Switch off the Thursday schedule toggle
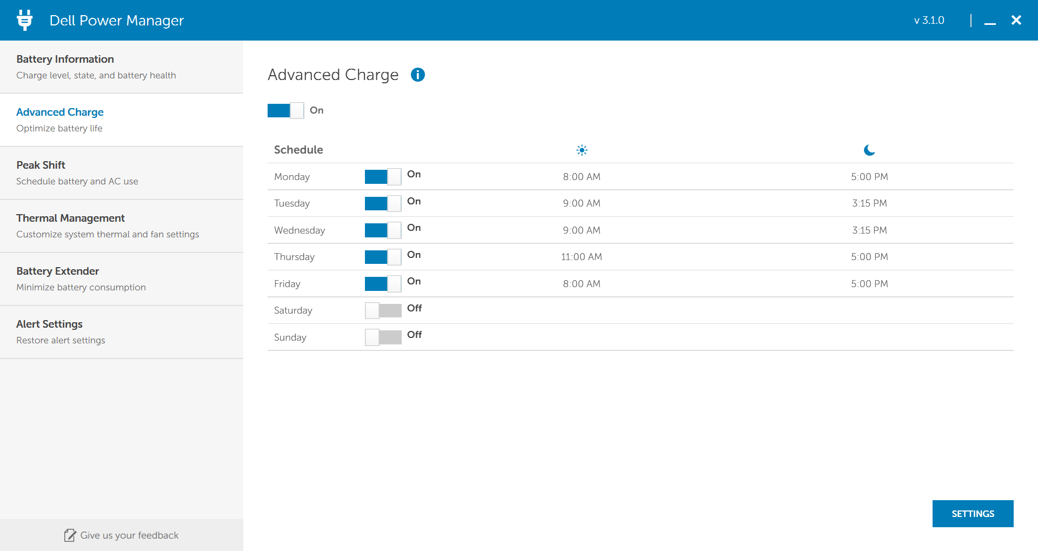The height and width of the screenshot is (551, 1038). [383, 257]
